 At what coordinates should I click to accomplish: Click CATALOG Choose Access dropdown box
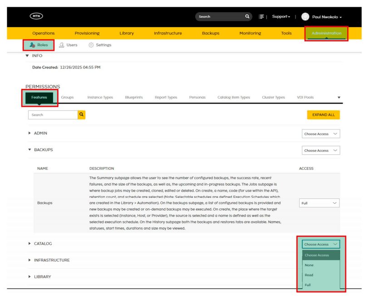pyautogui.click(x=321, y=244)
